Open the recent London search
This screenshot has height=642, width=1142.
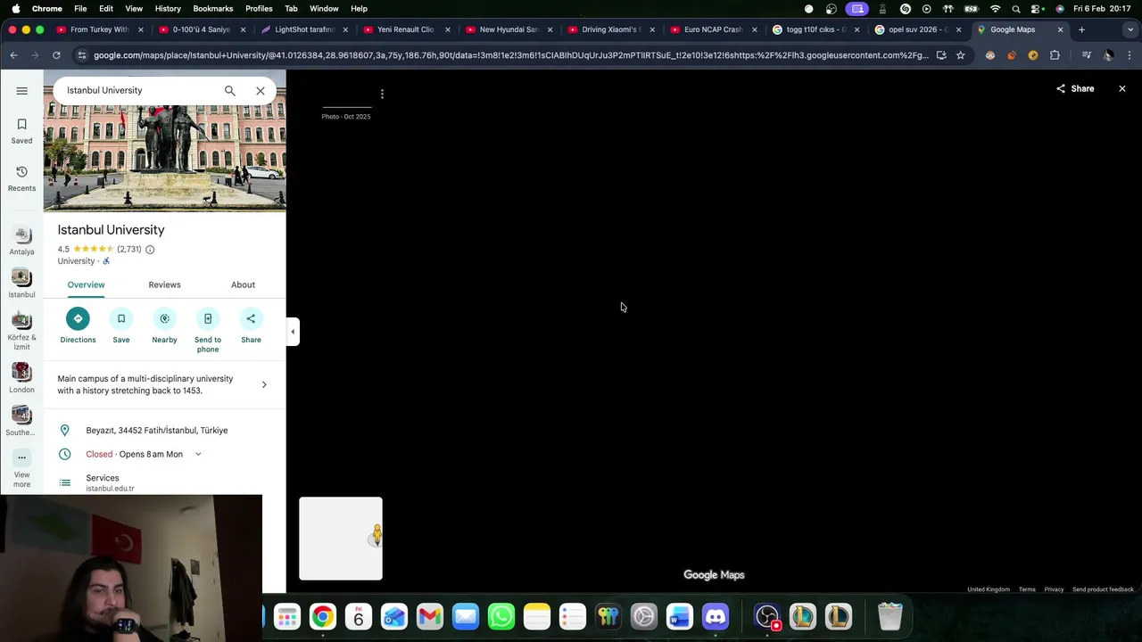coord(21,379)
